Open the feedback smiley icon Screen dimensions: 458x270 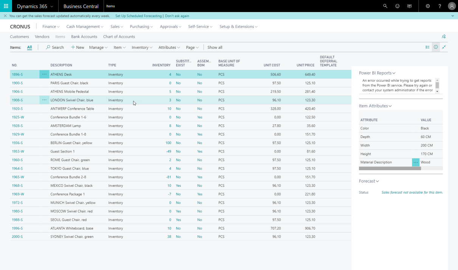pos(397,6)
